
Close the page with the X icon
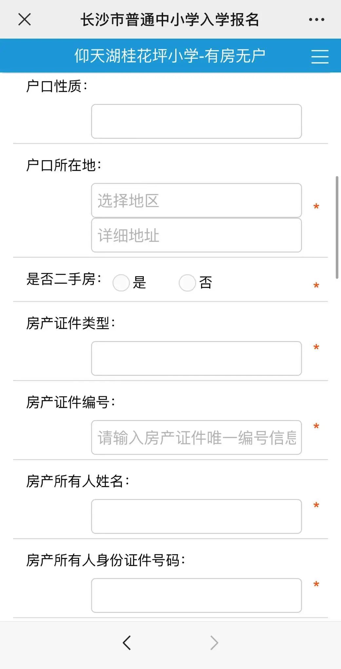coord(25,19)
